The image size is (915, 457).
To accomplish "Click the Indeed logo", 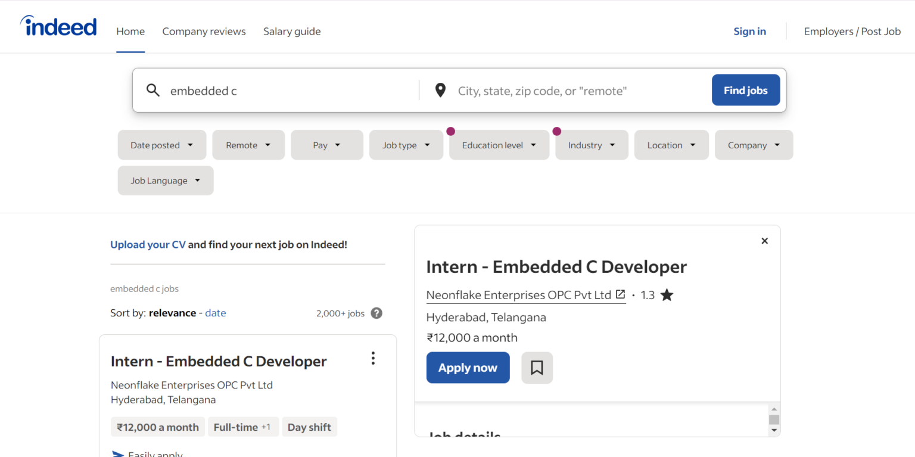I will (58, 26).
